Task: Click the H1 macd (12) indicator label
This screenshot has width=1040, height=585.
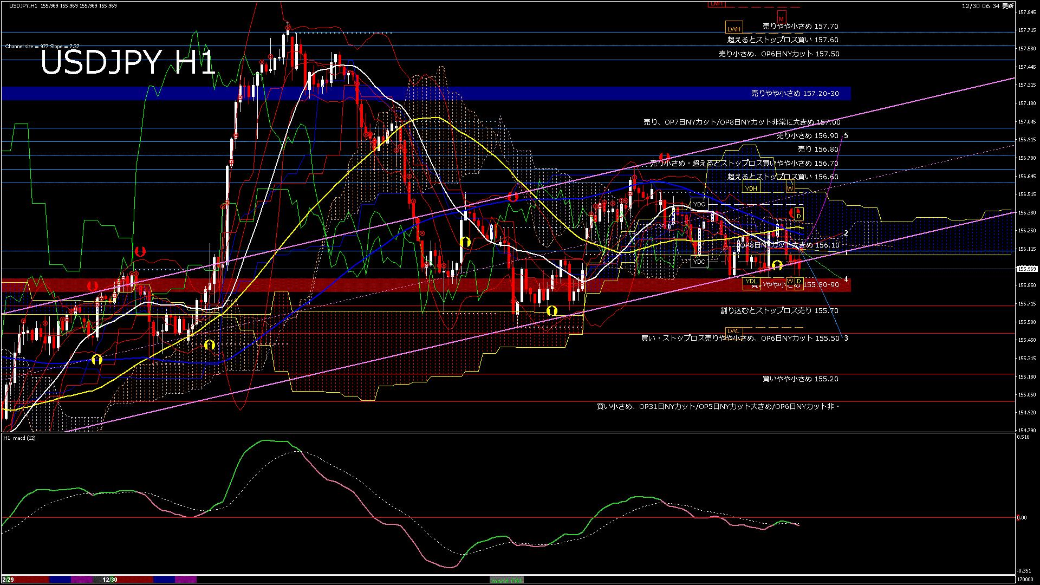Action: coord(19,438)
